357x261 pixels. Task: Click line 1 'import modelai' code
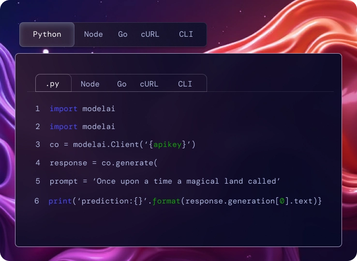(82, 109)
